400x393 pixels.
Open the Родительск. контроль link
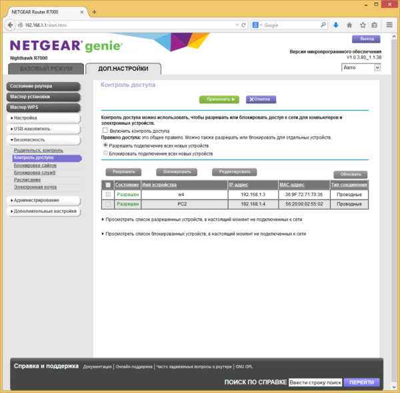[x=39, y=150]
